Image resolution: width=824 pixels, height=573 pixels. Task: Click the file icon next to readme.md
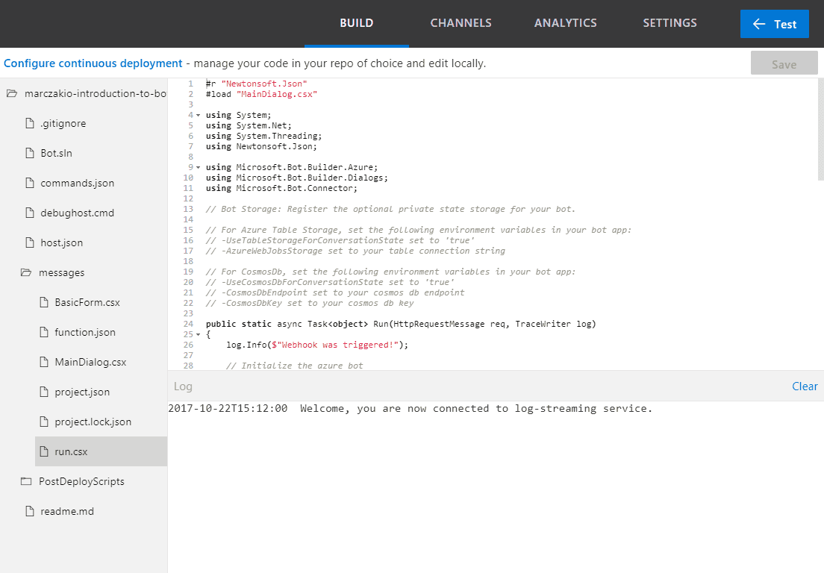(x=30, y=511)
